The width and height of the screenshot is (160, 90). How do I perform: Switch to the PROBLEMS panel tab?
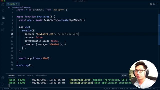pos(21,76)
